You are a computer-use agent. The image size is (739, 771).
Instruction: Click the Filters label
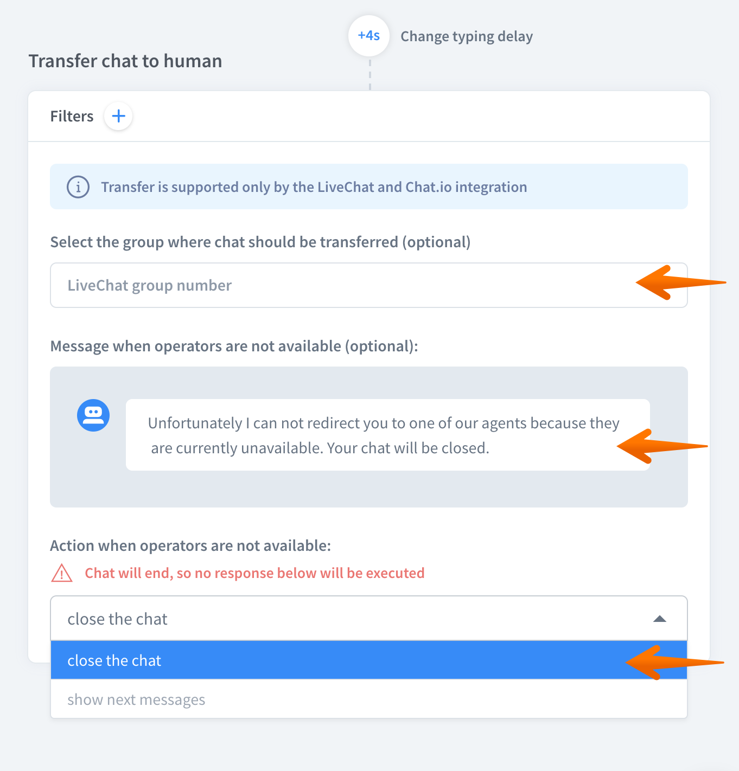pyautogui.click(x=72, y=116)
